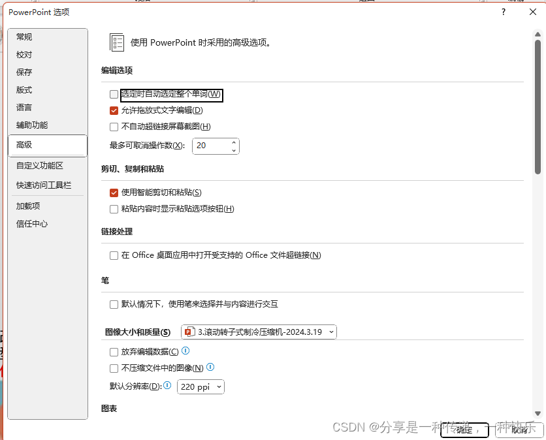Click the vertical scrollbar thumb
Viewport: 546px width, 440px height.
(538, 106)
